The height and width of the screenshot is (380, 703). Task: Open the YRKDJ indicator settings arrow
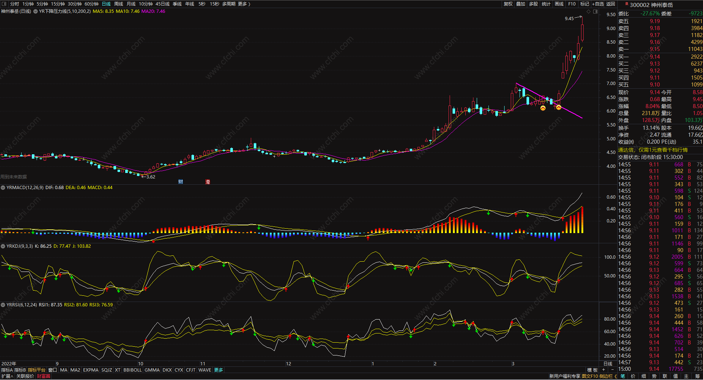[x=3, y=246]
